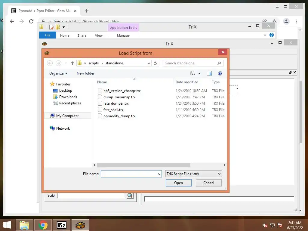Open the view options arrow
Image resolution: width=308 pixels, height=231 pixels.
[199, 73]
